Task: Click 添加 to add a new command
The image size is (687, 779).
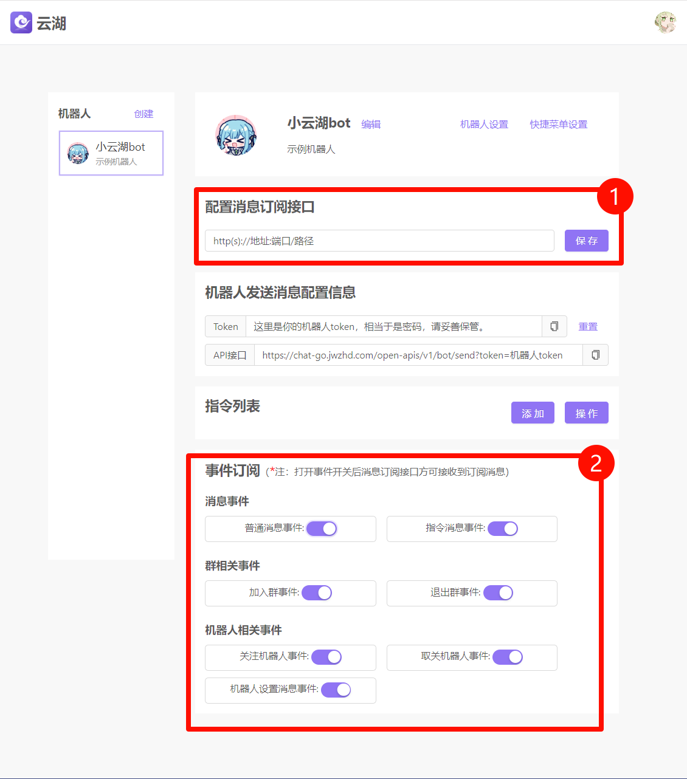Action: coord(532,413)
